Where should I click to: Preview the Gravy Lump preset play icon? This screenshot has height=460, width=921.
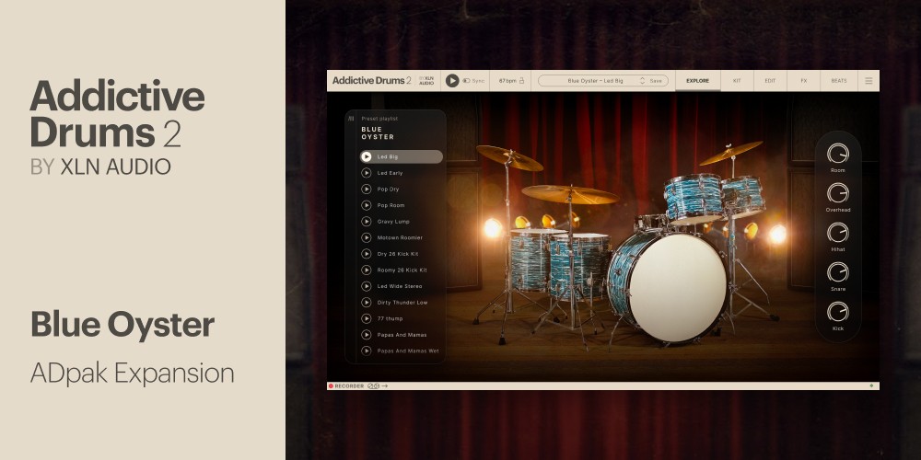click(x=367, y=222)
